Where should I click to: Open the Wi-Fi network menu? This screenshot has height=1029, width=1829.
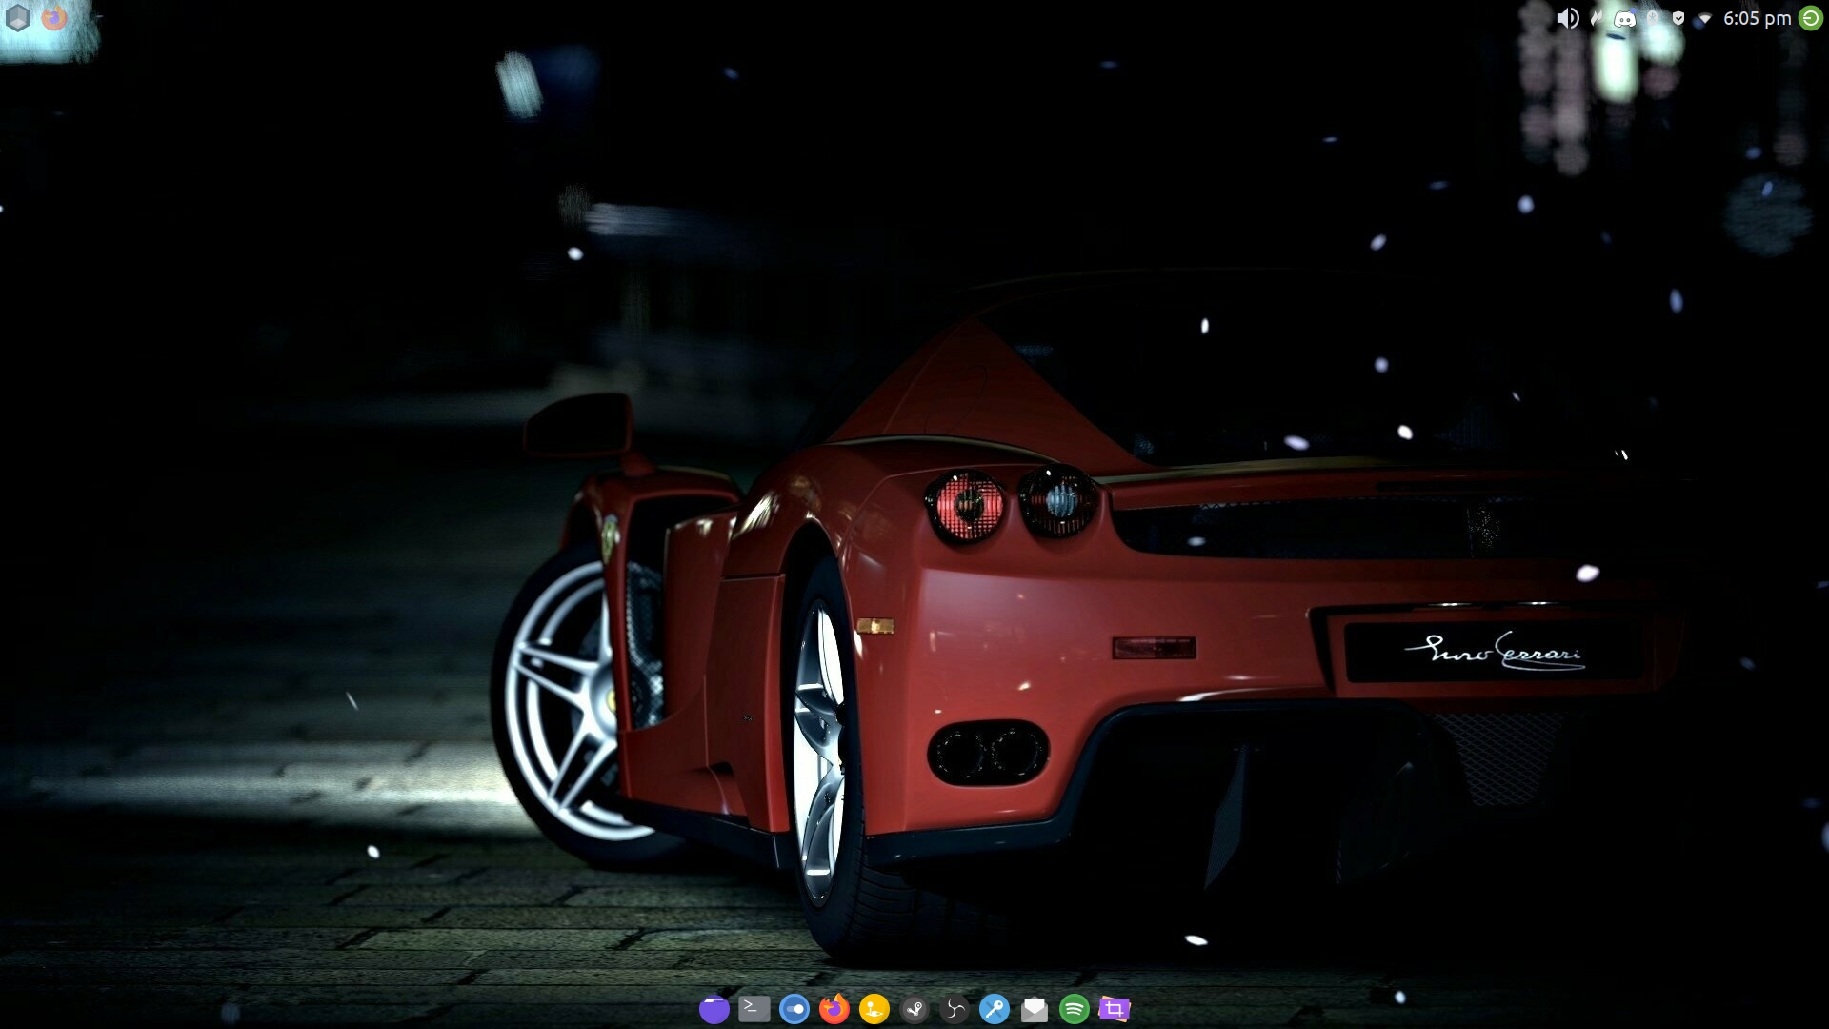pos(1704,18)
